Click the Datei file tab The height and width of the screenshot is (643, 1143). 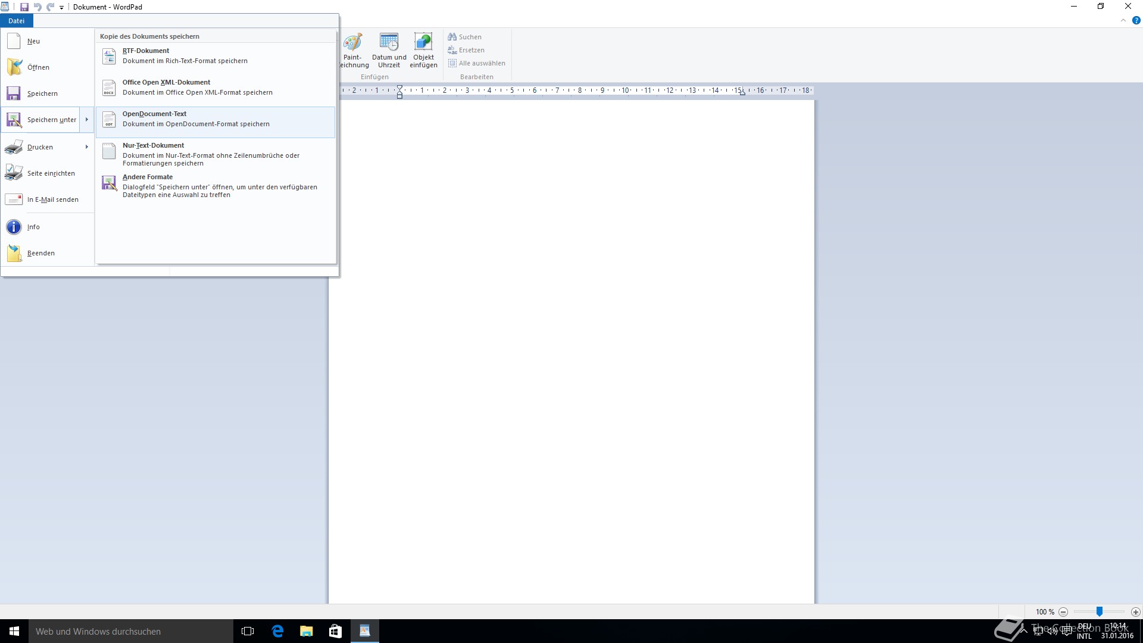17,21
